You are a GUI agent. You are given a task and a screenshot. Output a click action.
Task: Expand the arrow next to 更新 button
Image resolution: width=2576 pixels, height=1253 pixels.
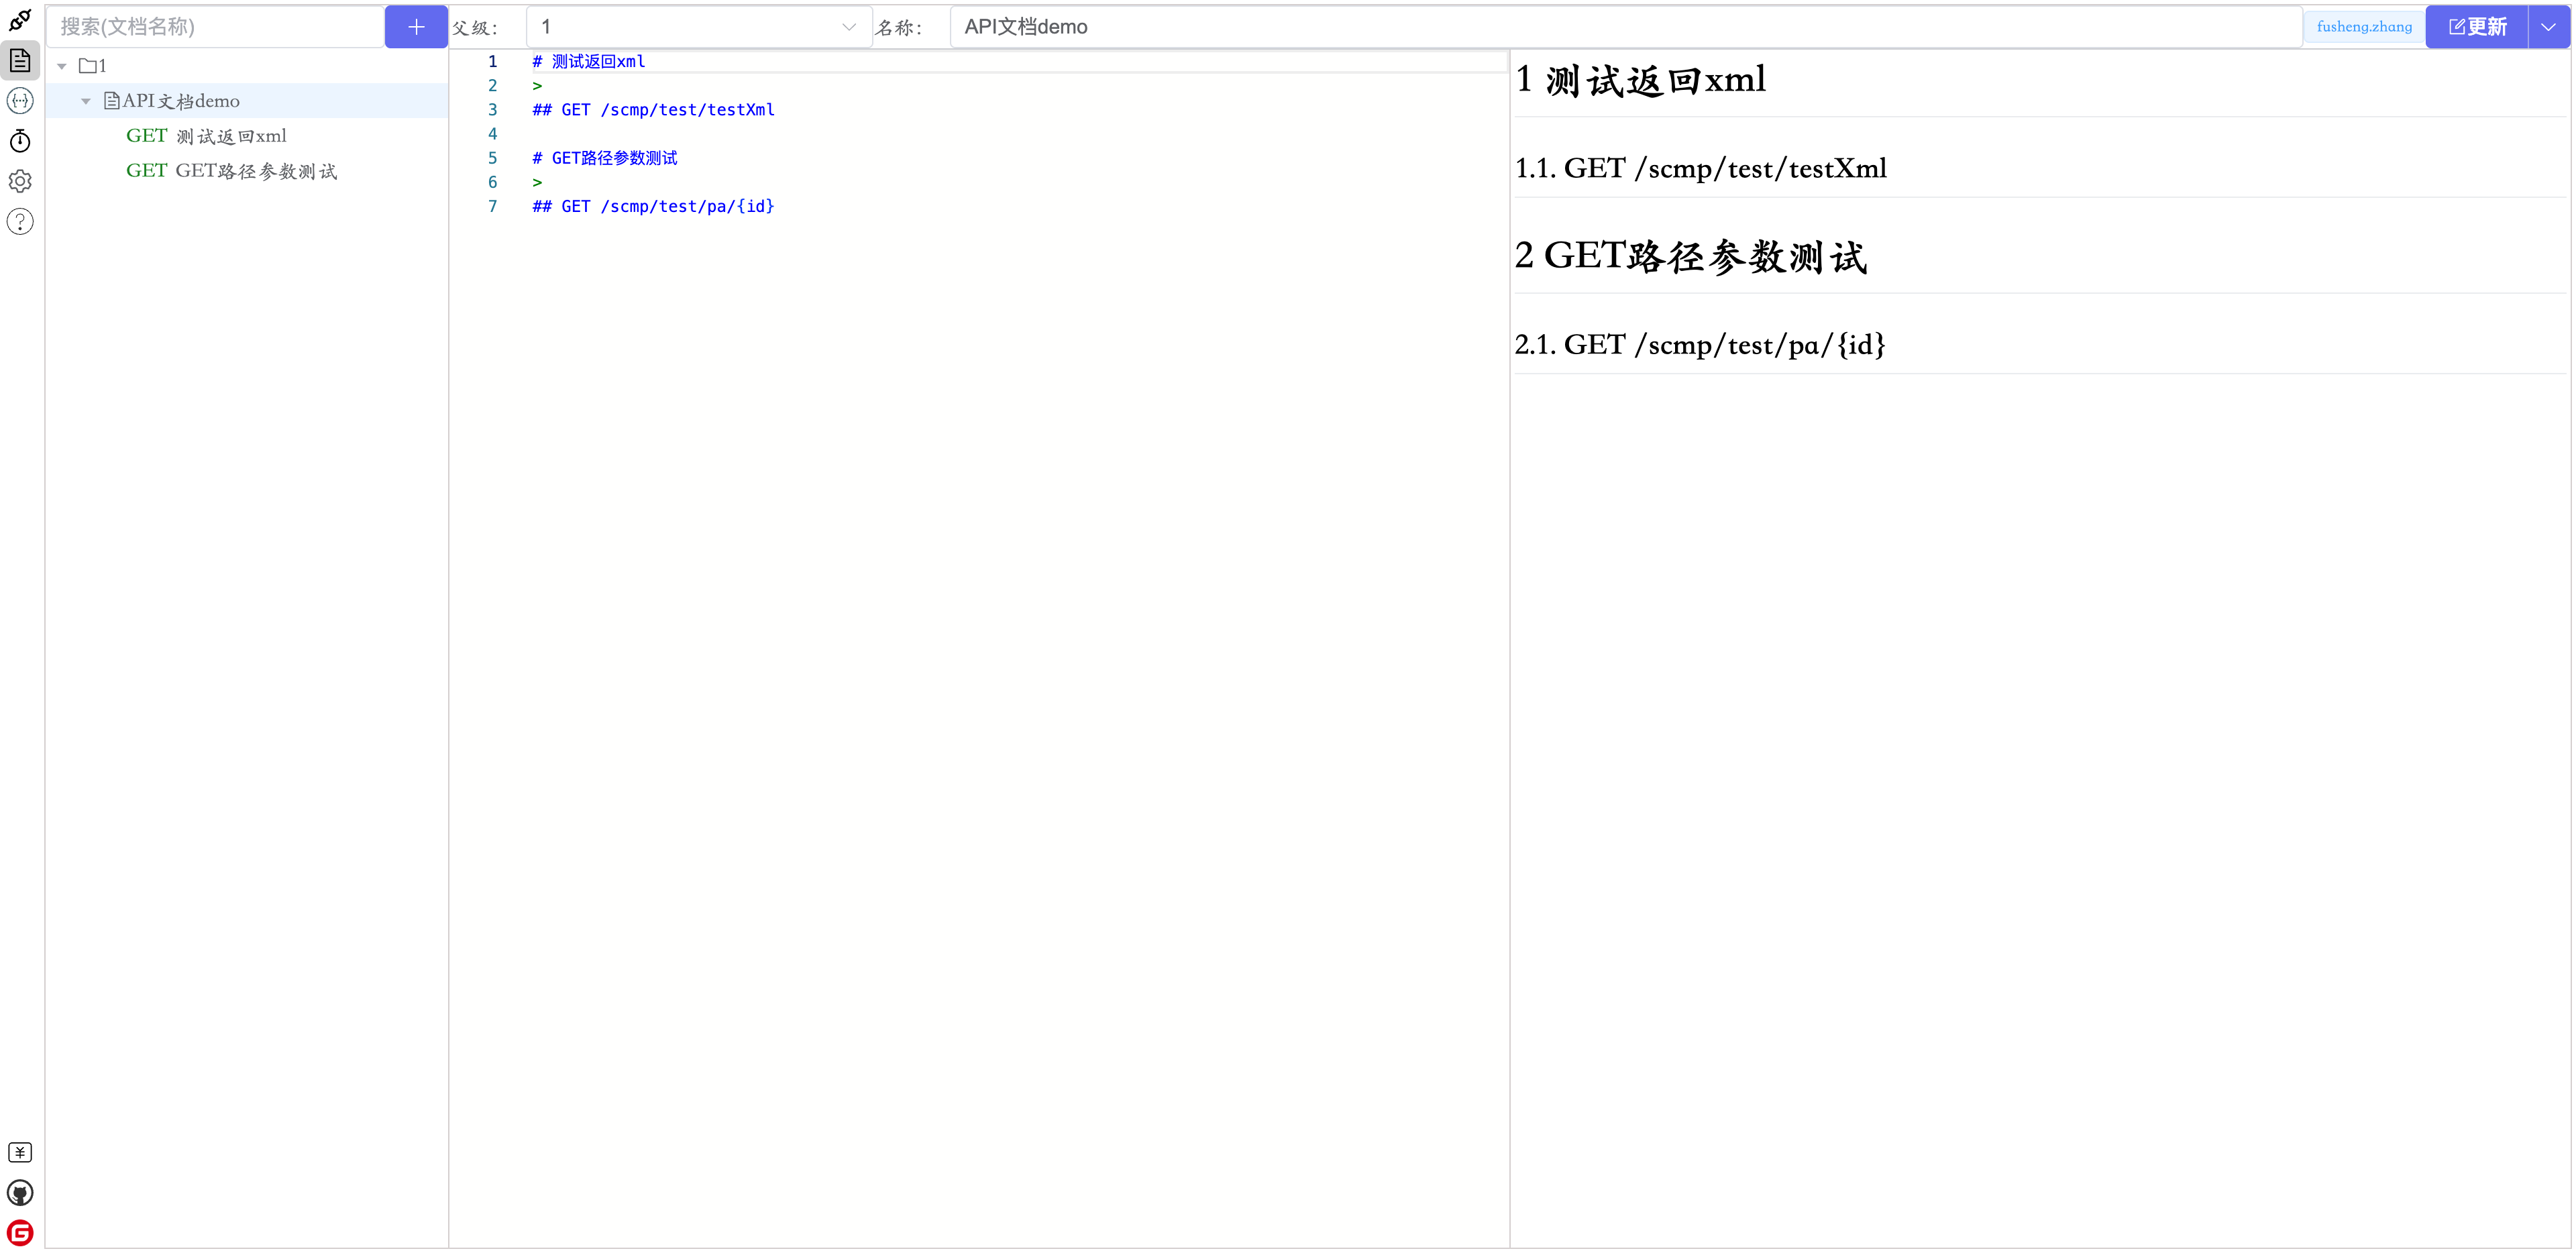coord(2548,27)
